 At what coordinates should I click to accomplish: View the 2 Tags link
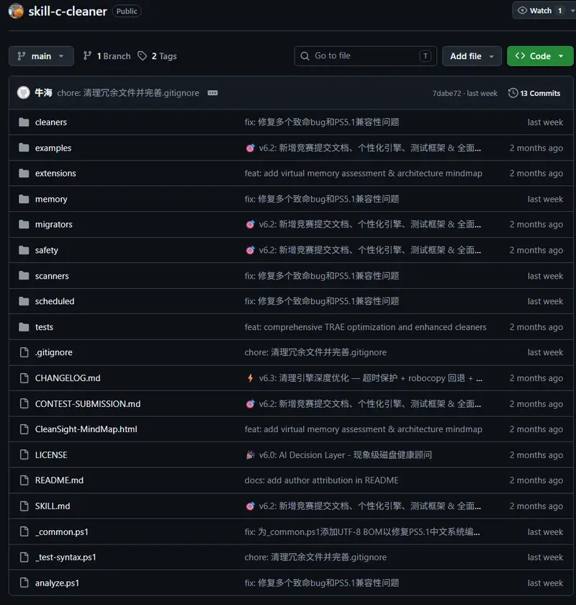(158, 56)
